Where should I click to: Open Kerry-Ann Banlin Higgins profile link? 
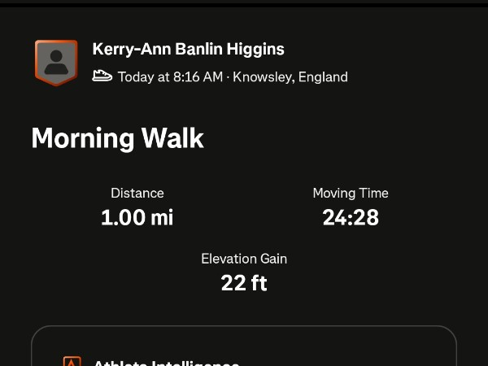(188, 49)
